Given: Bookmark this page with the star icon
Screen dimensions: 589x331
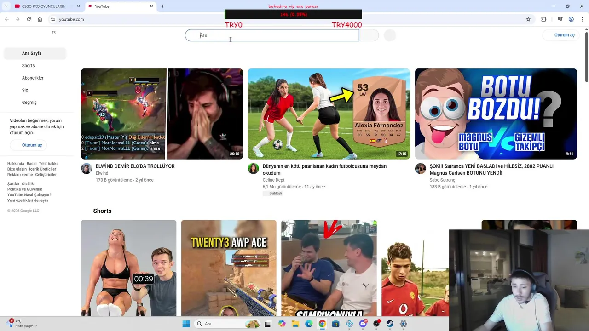Looking at the screenshot, I should (528, 19).
